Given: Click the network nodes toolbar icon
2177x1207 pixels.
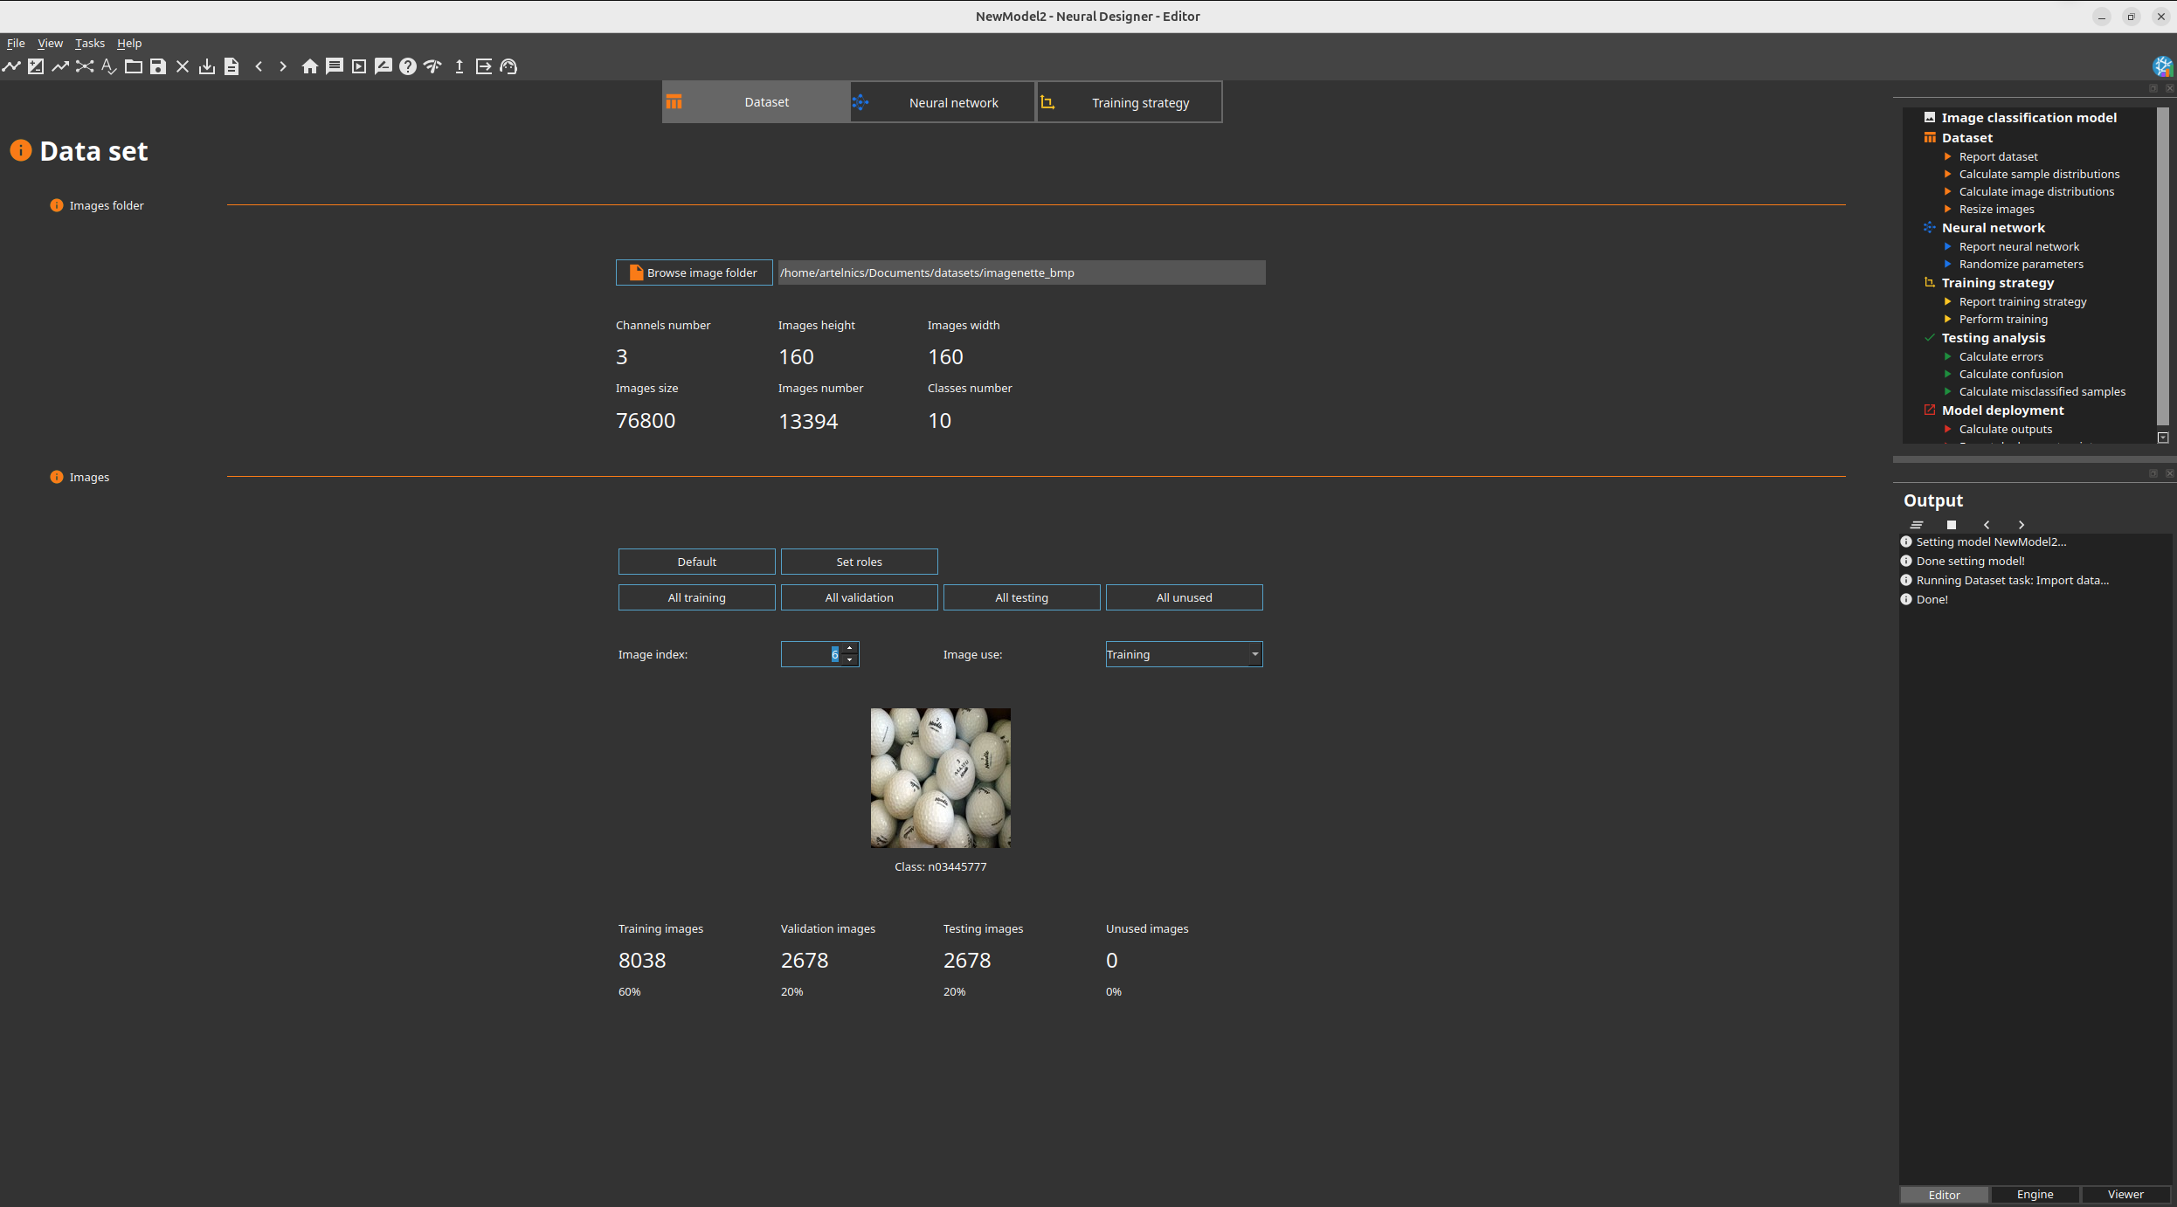Looking at the screenshot, I should point(85,66).
